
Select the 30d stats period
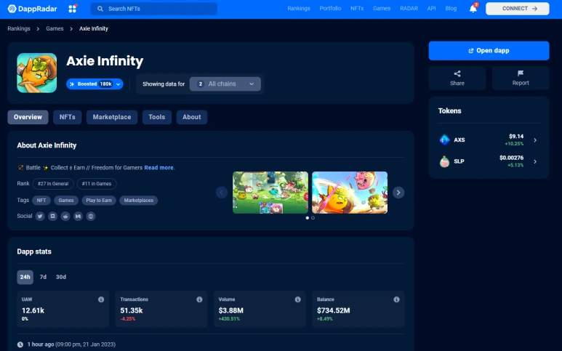point(61,277)
